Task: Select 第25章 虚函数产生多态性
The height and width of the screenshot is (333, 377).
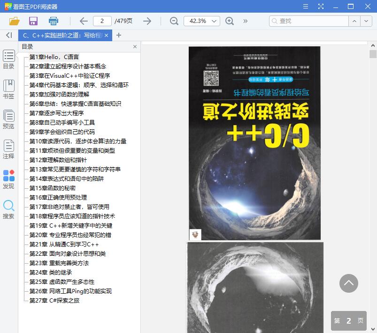Action: pos(62,281)
